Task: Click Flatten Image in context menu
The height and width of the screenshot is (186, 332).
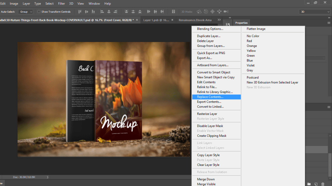Action: coord(256,29)
